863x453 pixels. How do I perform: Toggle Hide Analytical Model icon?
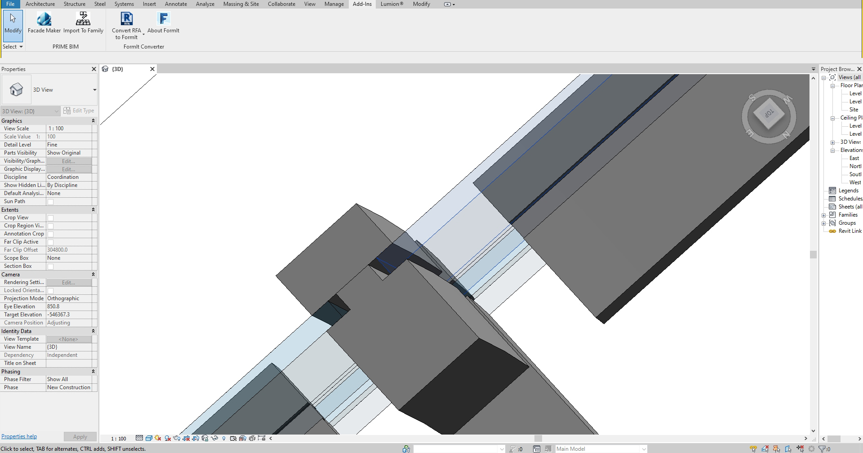pos(243,438)
